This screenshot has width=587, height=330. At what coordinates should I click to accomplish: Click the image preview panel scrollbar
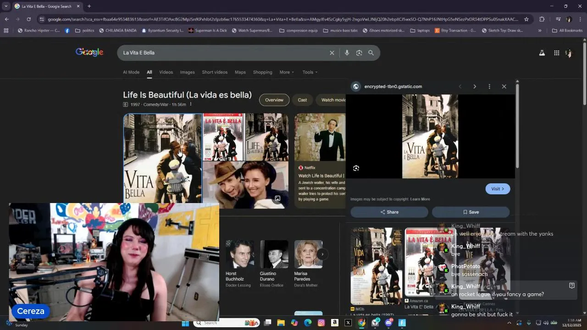tap(517, 126)
